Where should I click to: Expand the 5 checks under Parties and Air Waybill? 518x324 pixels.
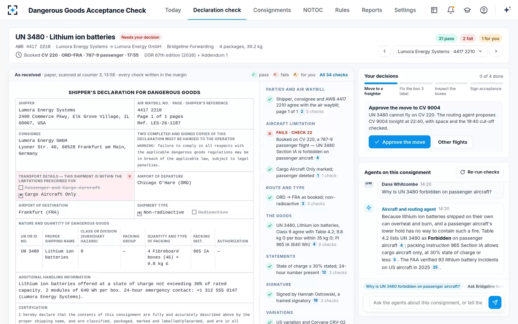tap(315, 112)
